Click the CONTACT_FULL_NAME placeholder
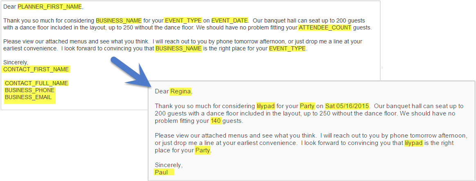476x181 pixels. coord(36,83)
